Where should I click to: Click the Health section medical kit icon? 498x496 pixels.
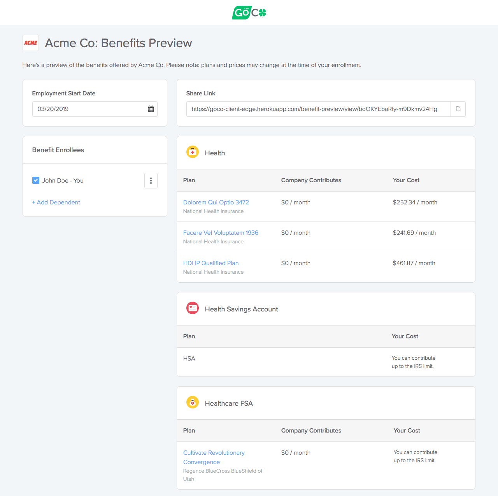click(193, 152)
